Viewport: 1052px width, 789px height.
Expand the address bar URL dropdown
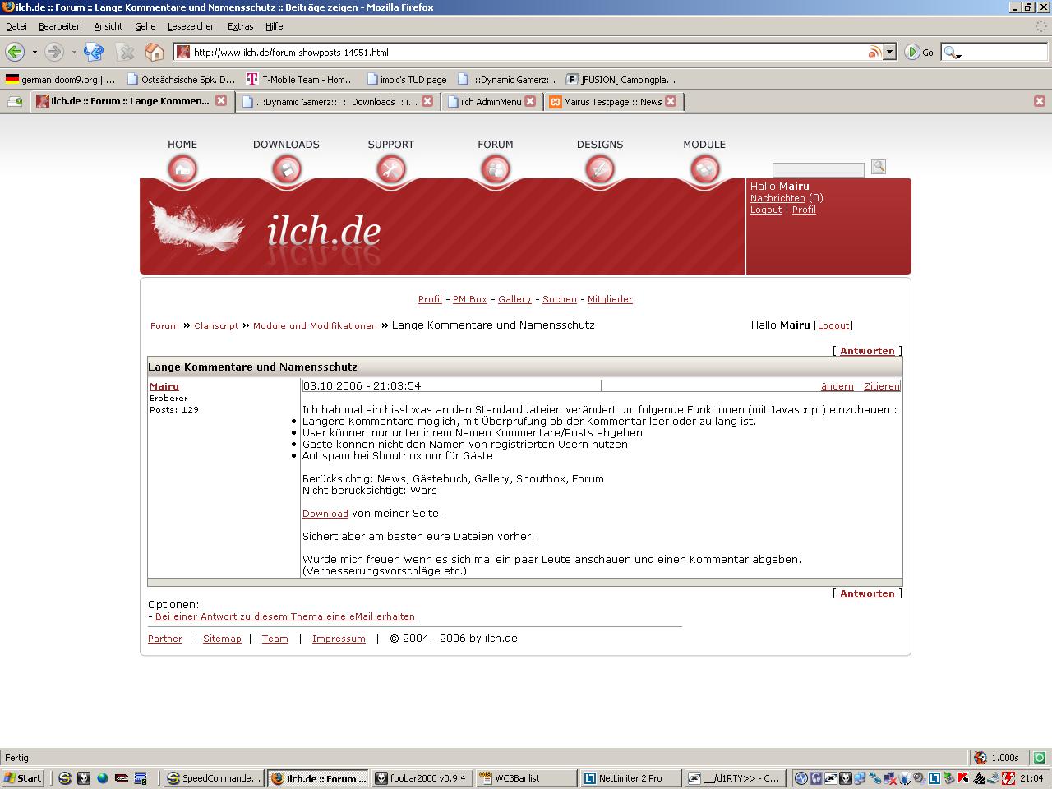pos(889,53)
